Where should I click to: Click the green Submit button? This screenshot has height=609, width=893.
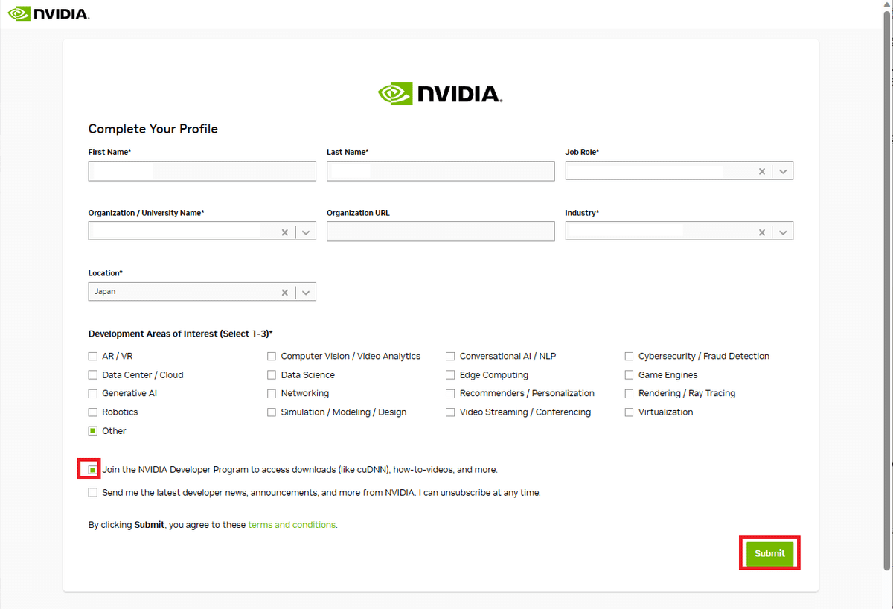tap(769, 553)
